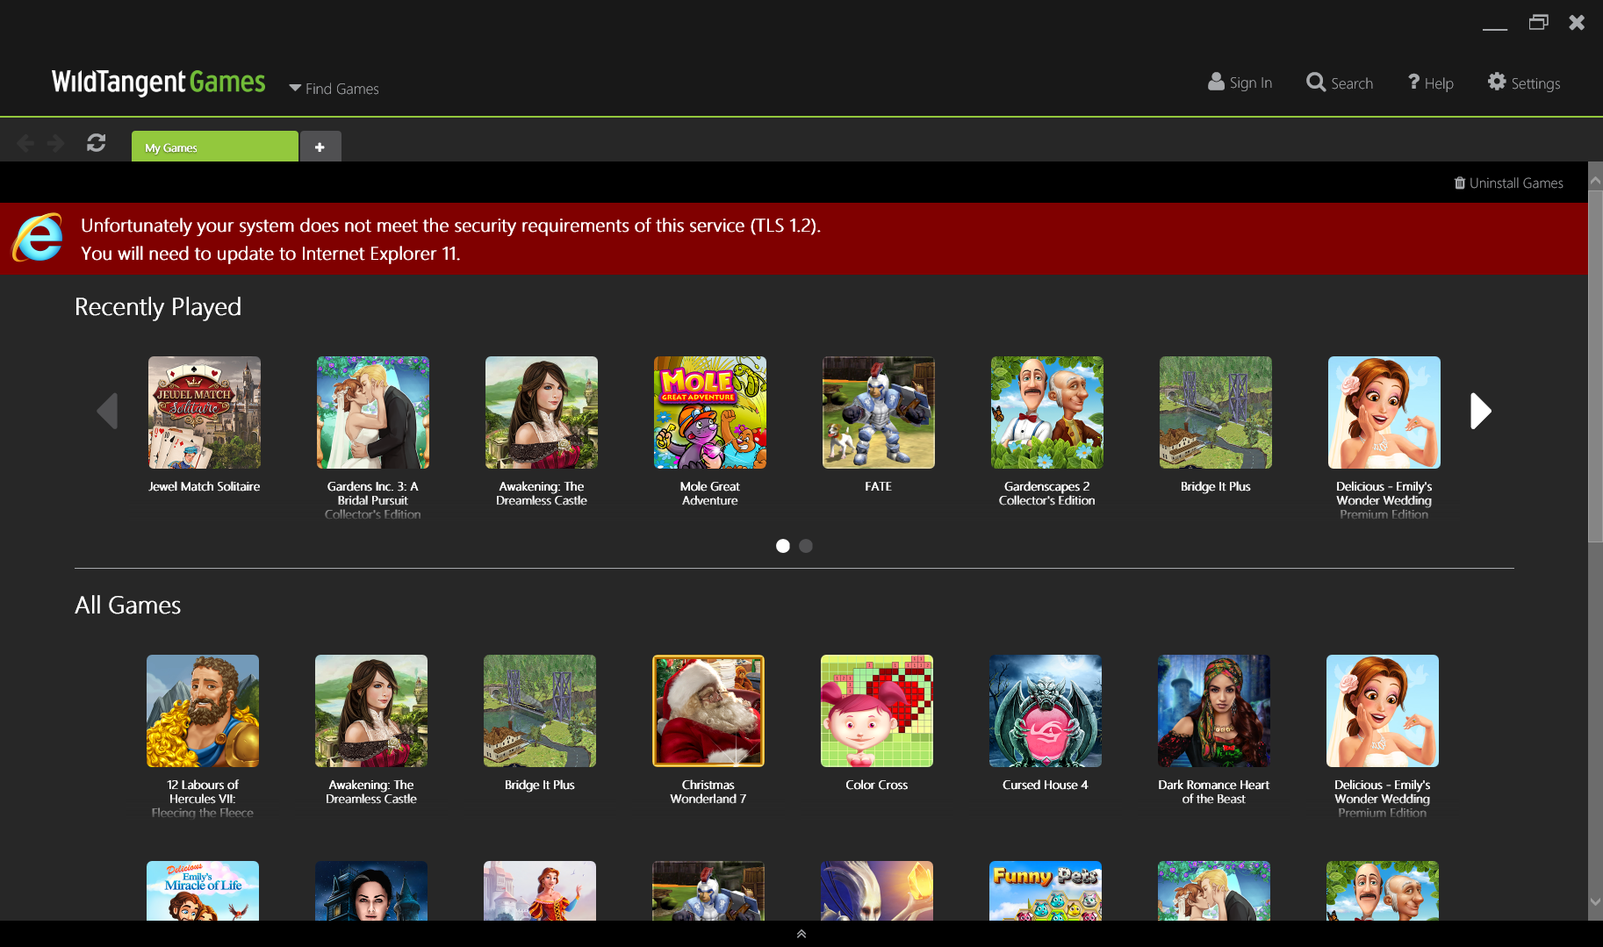Click the Christmas Wonderland 7 title text

coord(708,792)
